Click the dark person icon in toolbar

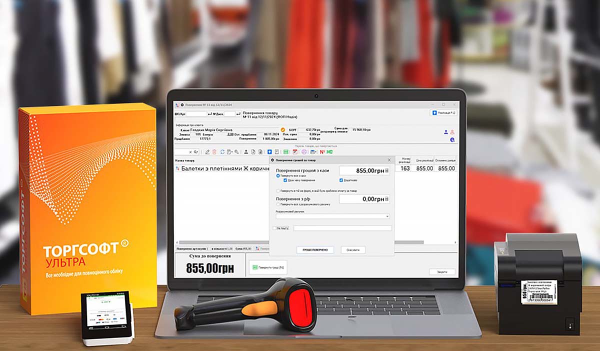(245, 151)
